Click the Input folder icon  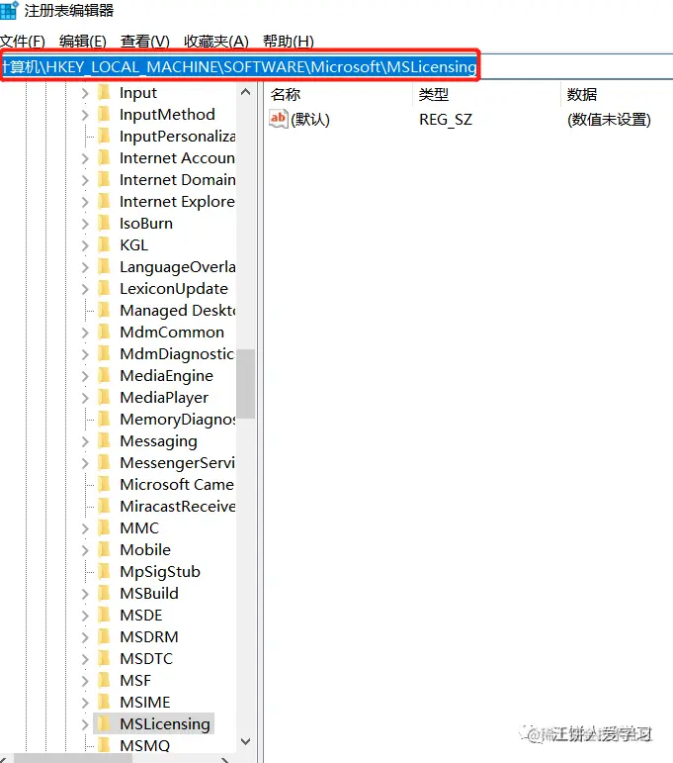tap(104, 92)
